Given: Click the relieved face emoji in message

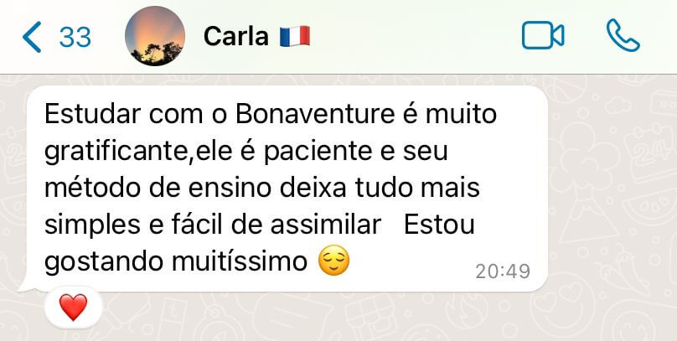Looking at the screenshot, I should coord(333,261).
